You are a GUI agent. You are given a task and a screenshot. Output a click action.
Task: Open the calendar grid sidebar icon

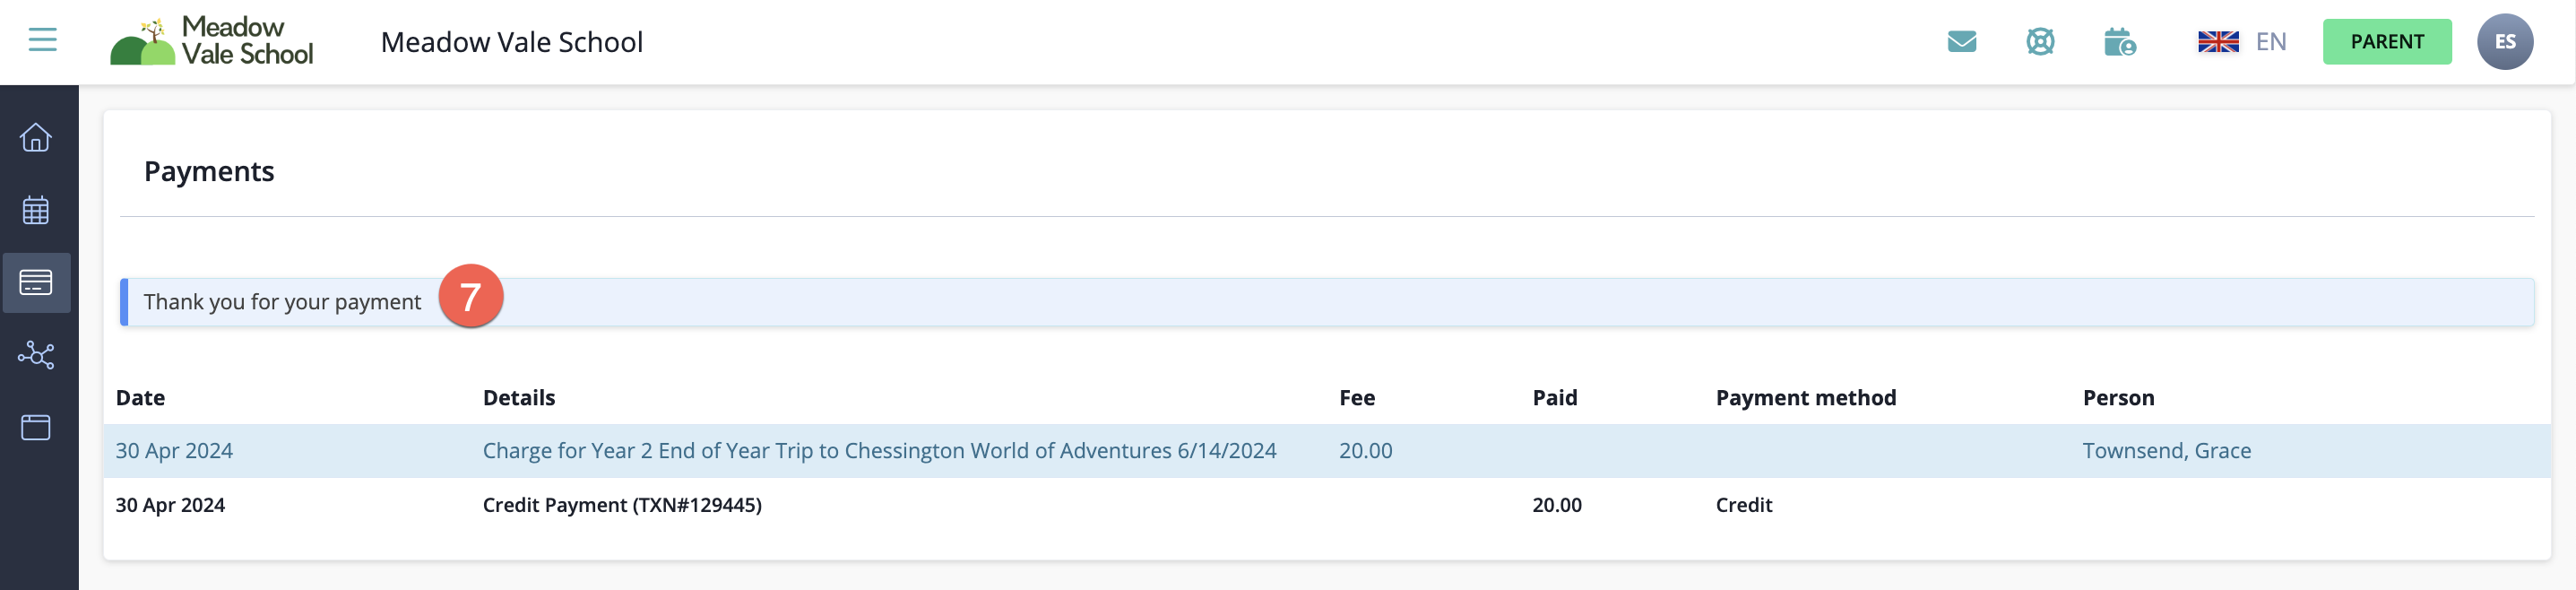[36, 210]
